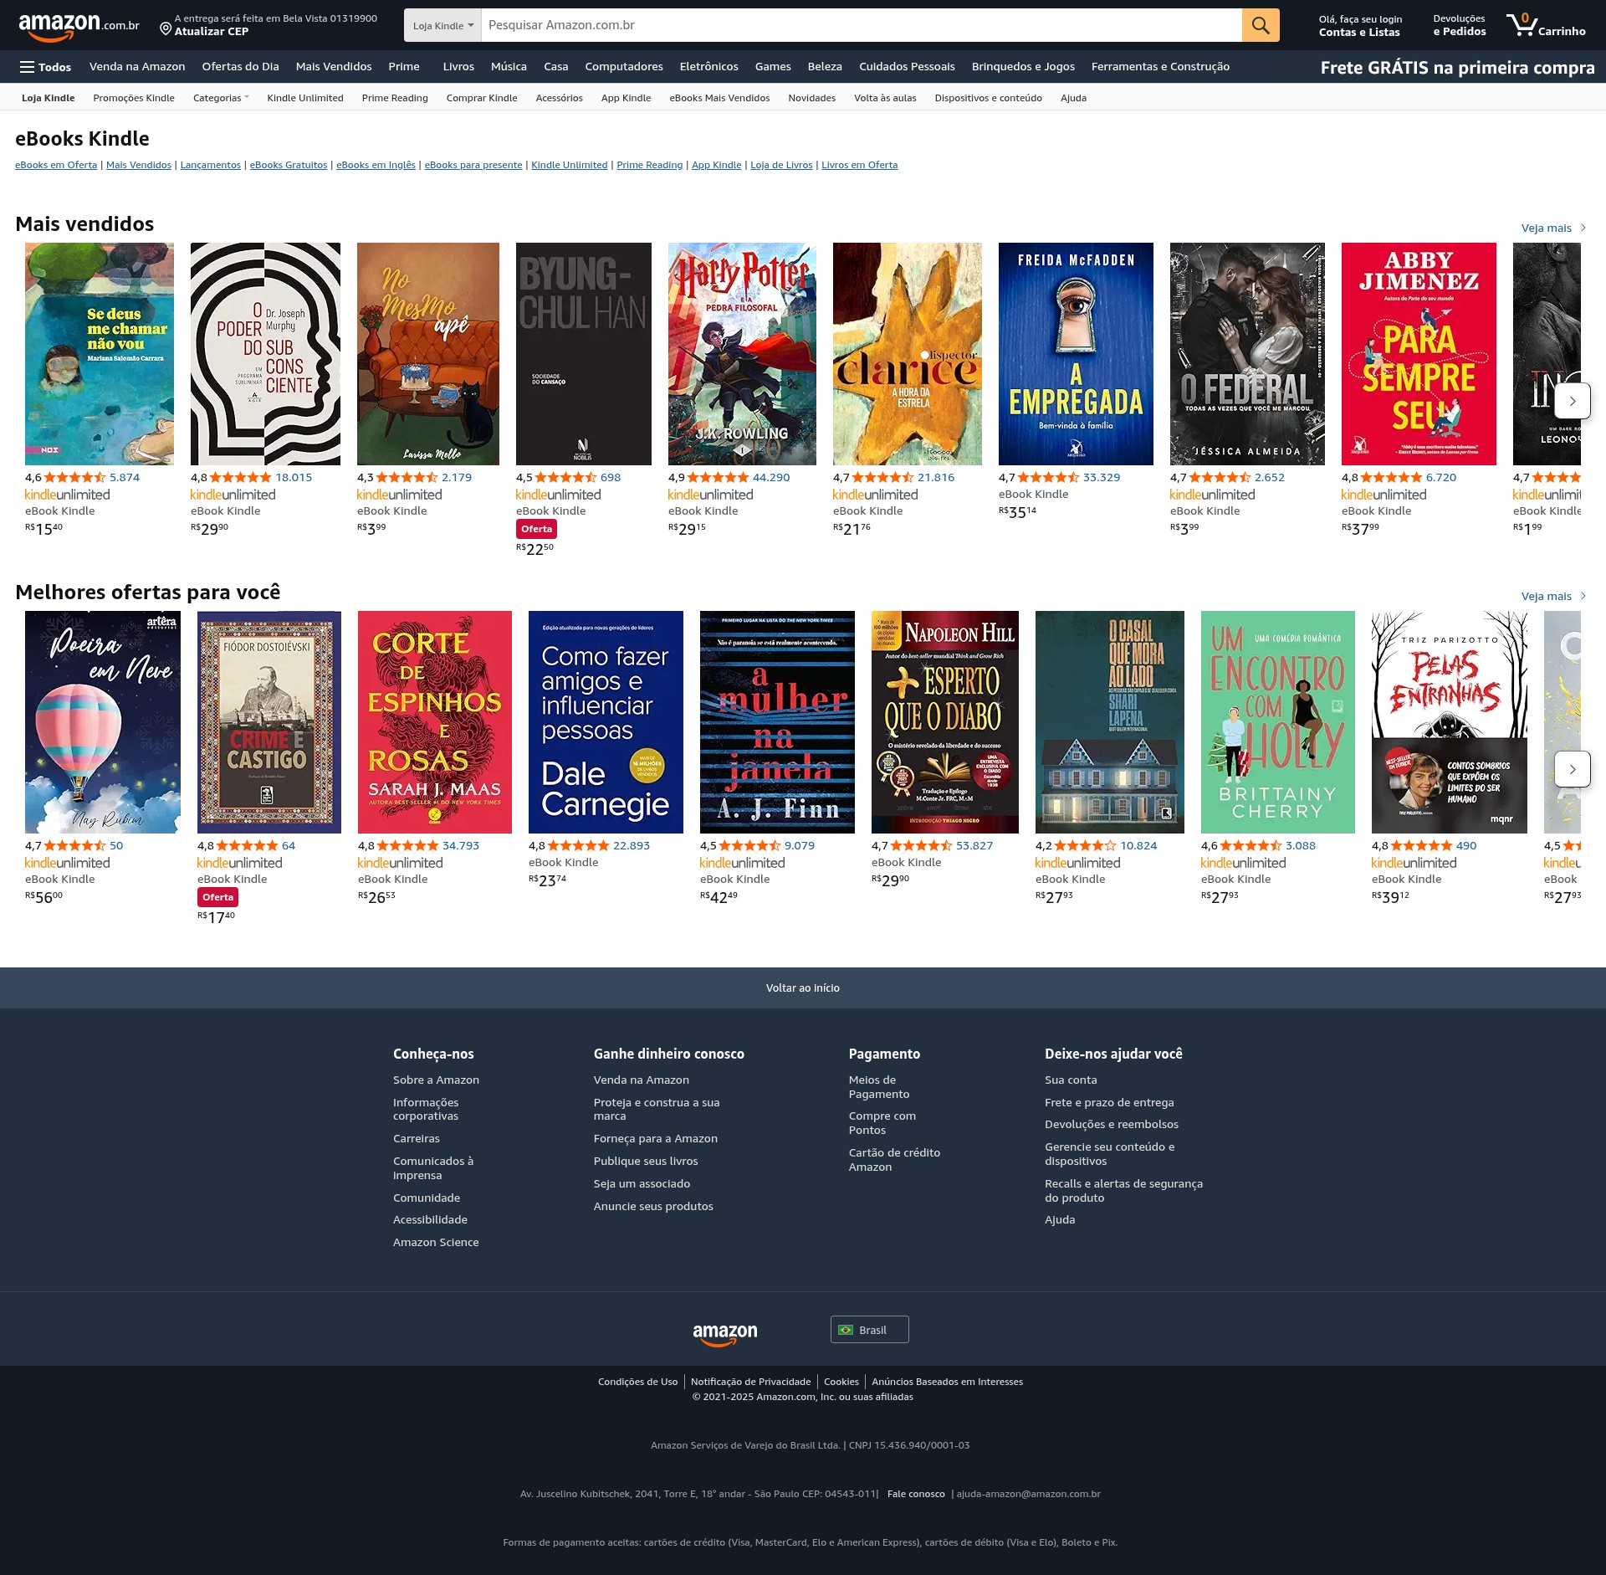Click Oferta badge under Byung-Chul Han book

point(536,529)
